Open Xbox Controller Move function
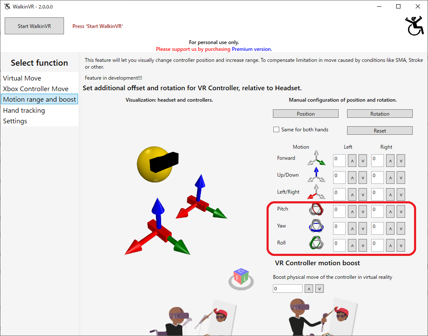The width and height of the screenshot is (428, 336). click(39, 89)
